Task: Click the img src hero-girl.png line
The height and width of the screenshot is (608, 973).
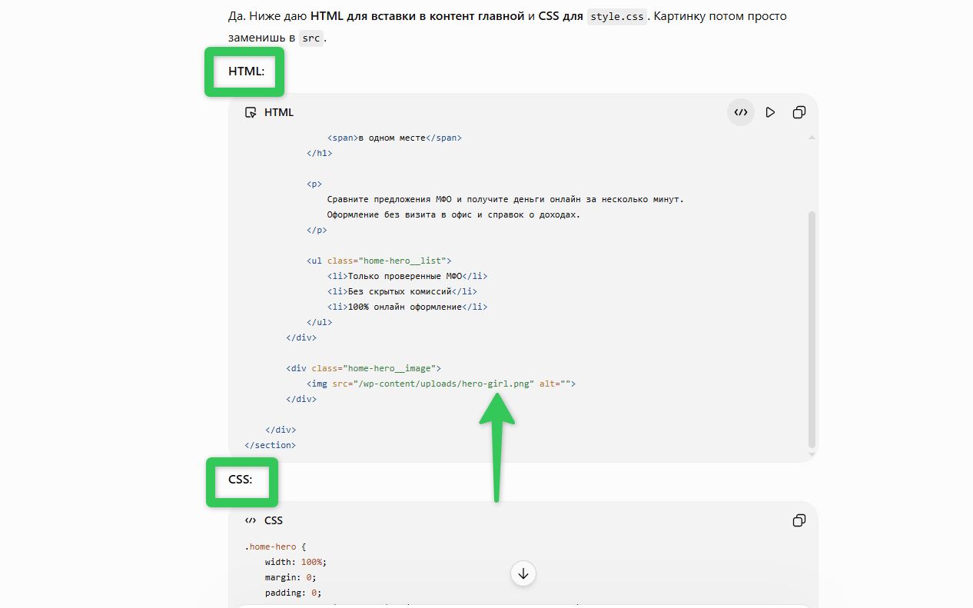Action: coord(441,384)
